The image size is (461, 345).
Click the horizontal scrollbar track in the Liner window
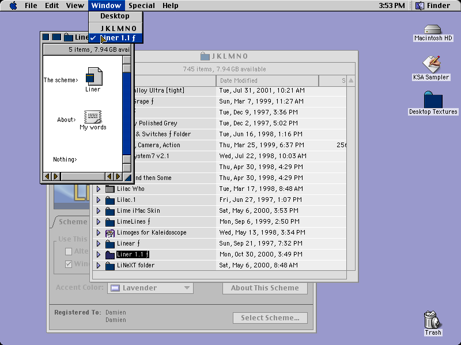(x=83, y=177)
